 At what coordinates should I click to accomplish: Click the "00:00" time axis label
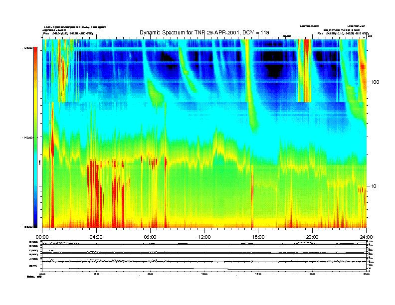42,237
